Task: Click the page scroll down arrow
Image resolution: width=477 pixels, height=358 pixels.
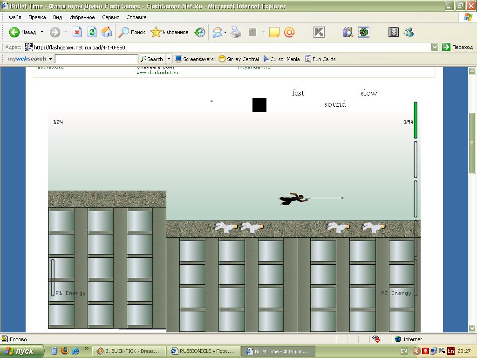Action: (472, 328)
